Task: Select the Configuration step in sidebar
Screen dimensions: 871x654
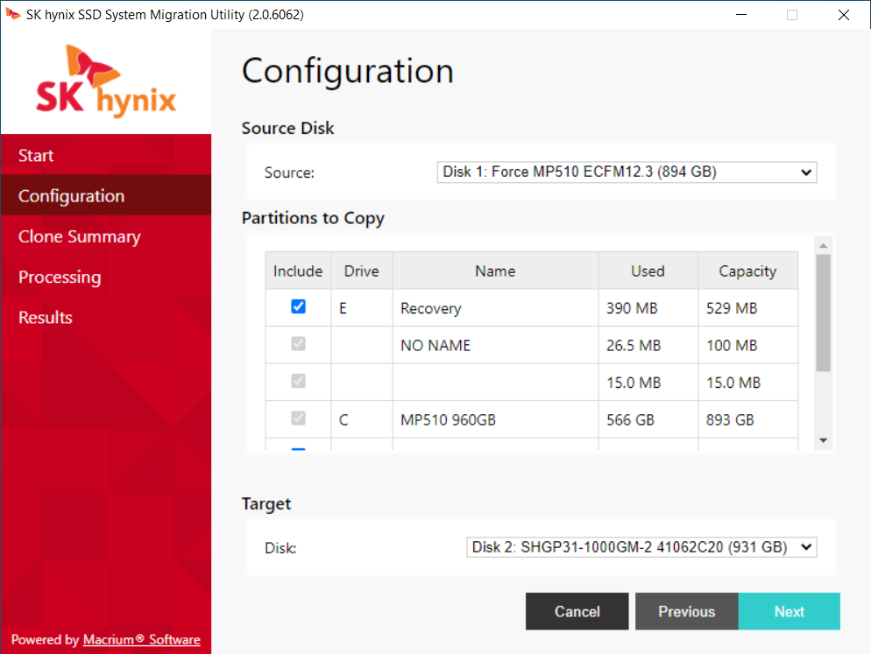Action: pyautogui.click(x=105, y=195)
